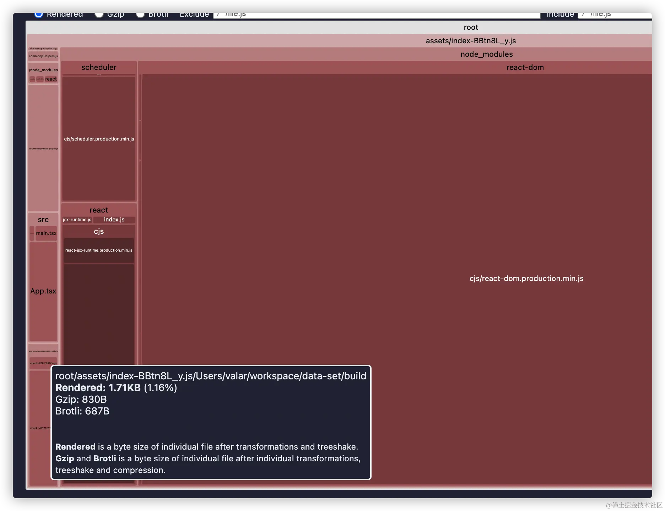665x511 pixels.
Task: Select the App.tsx block
Action: (43, 291)
